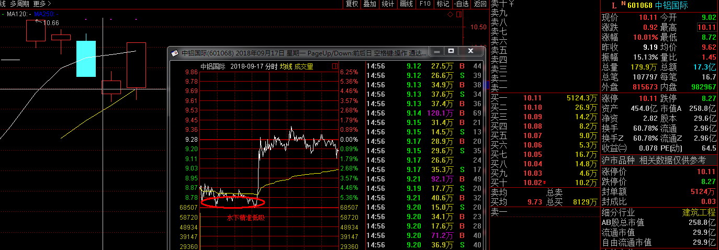Click the 卖九 order book row

(544, 13)
